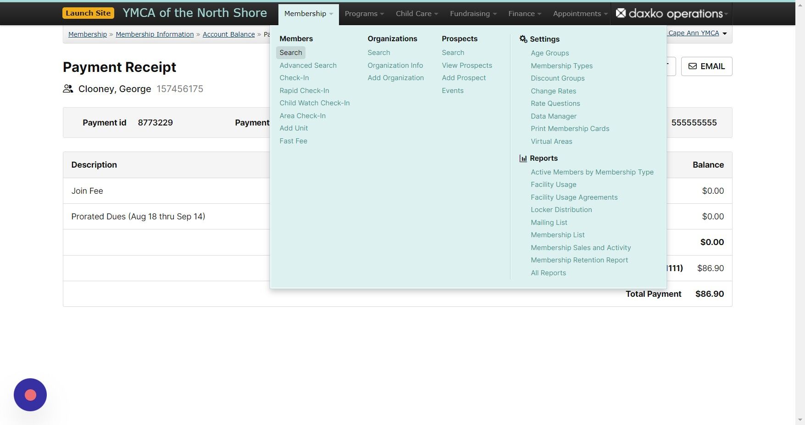Open Membership Sales and Activity report
Screen dimensions: 805x425
pos(581,248)
